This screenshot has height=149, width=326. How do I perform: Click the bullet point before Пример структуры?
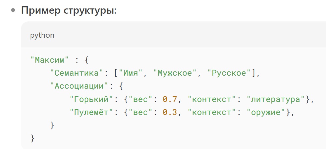[x=13, y=10]
